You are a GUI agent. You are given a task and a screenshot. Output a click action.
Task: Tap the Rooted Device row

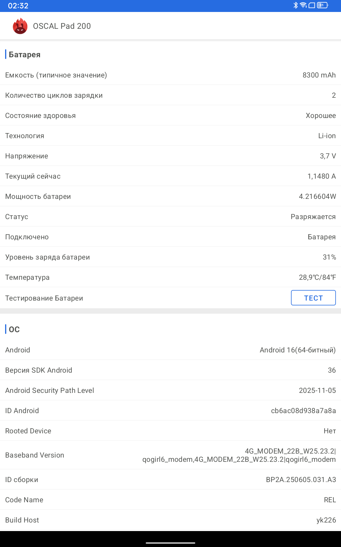(170, 431)
